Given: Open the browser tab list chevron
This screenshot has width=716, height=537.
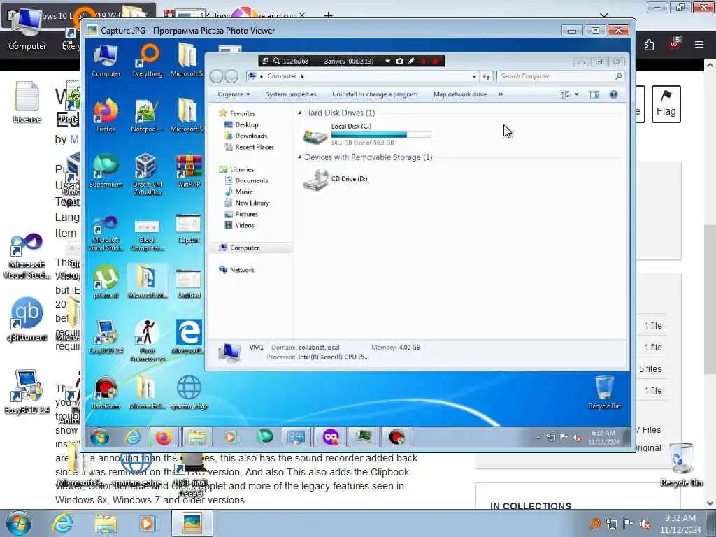Looking at the screenshot, I should click(604, 15).
